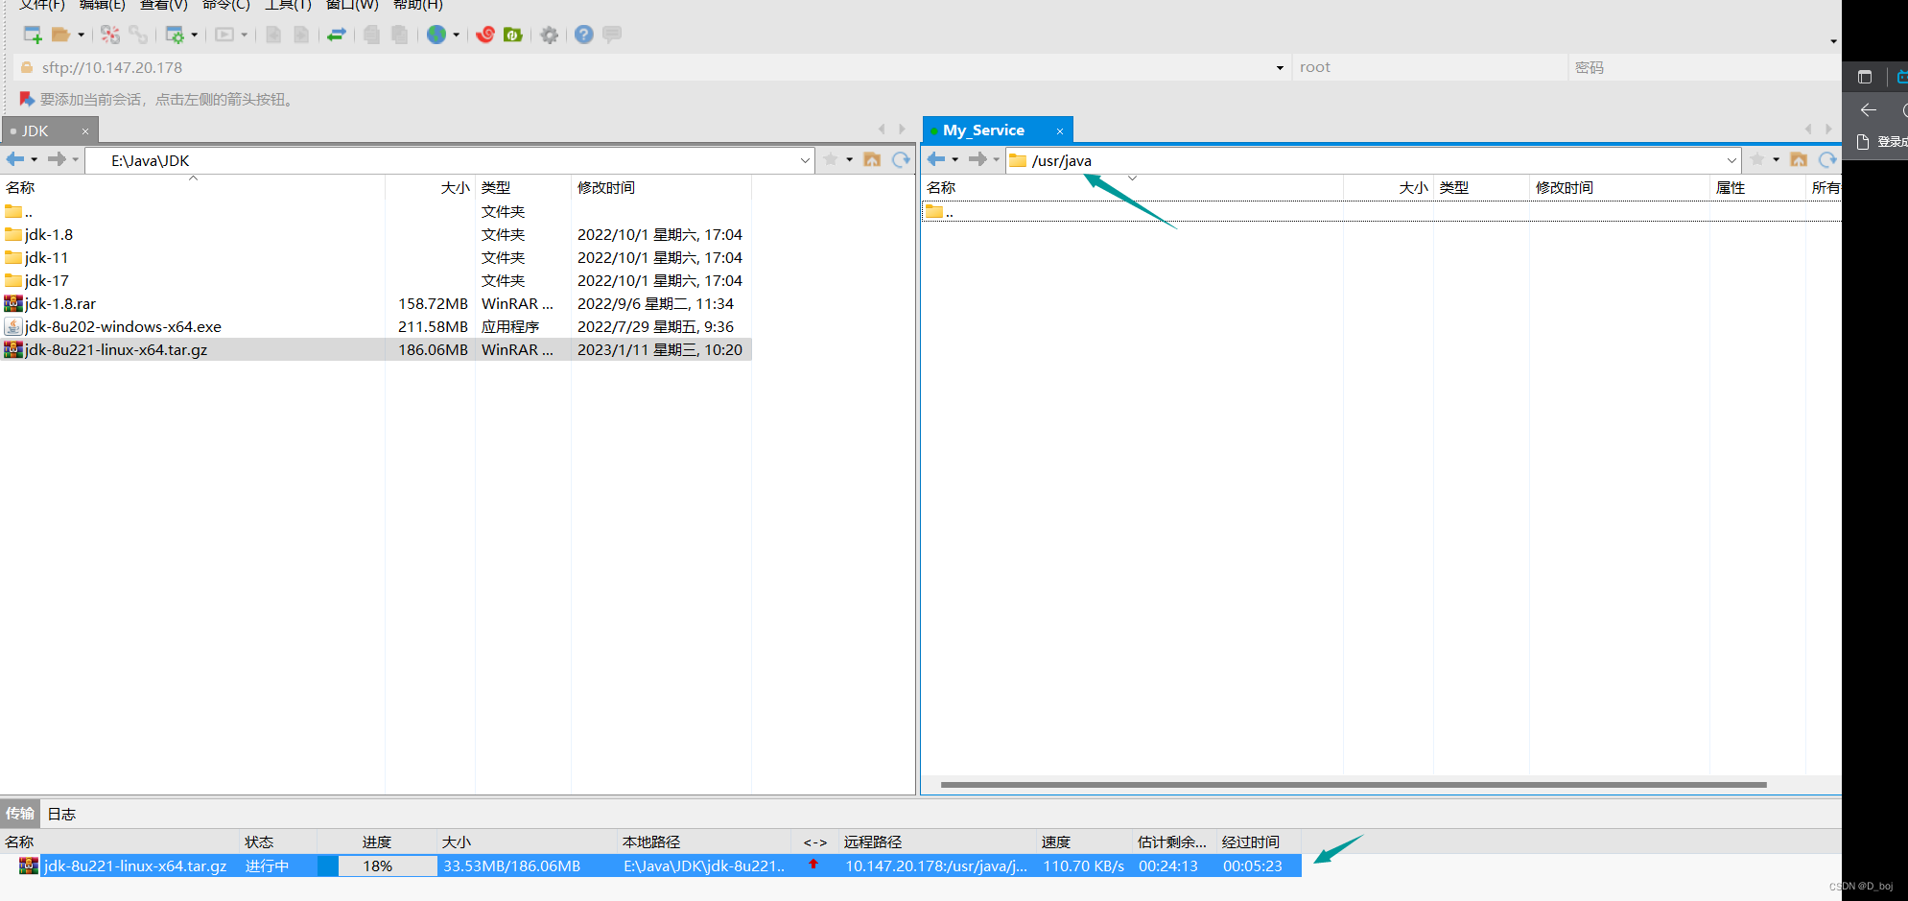Click the local pane bookmark star
1908x901 pixels.
pyautogui.click(x=831, y=159)
